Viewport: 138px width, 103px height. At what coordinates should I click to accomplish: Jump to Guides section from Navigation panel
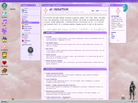point(30,37)
